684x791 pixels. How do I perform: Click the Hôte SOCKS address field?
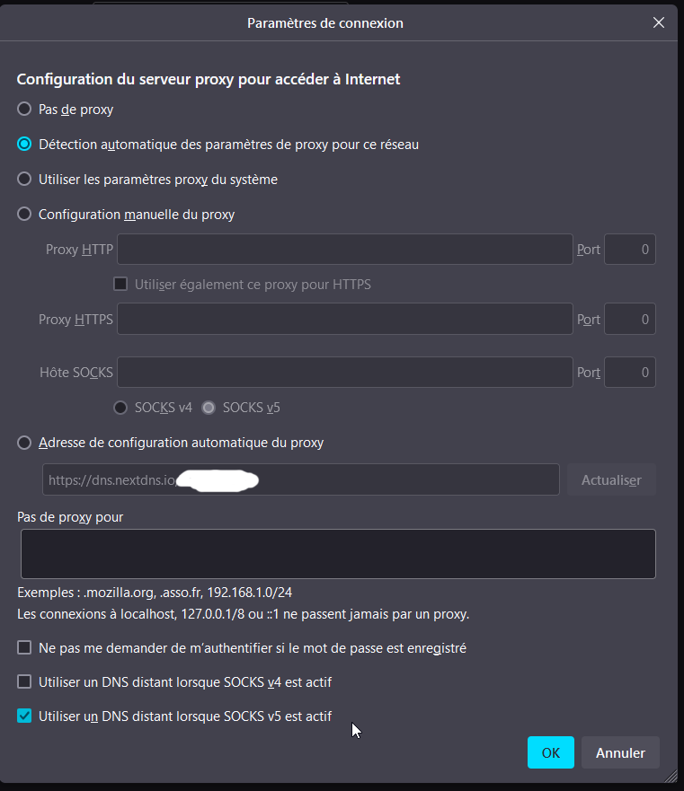point(344,372)
